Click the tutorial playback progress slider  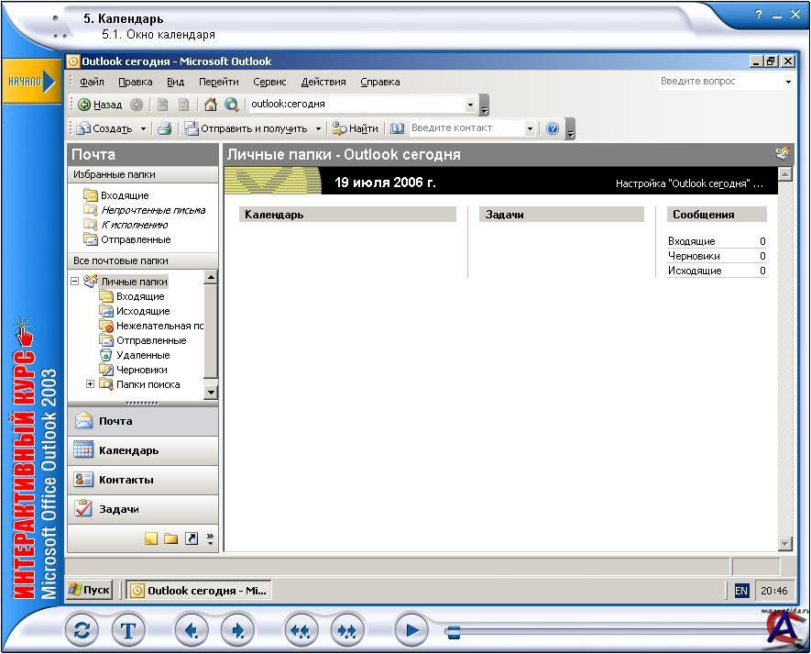click(x=453, y=631)
